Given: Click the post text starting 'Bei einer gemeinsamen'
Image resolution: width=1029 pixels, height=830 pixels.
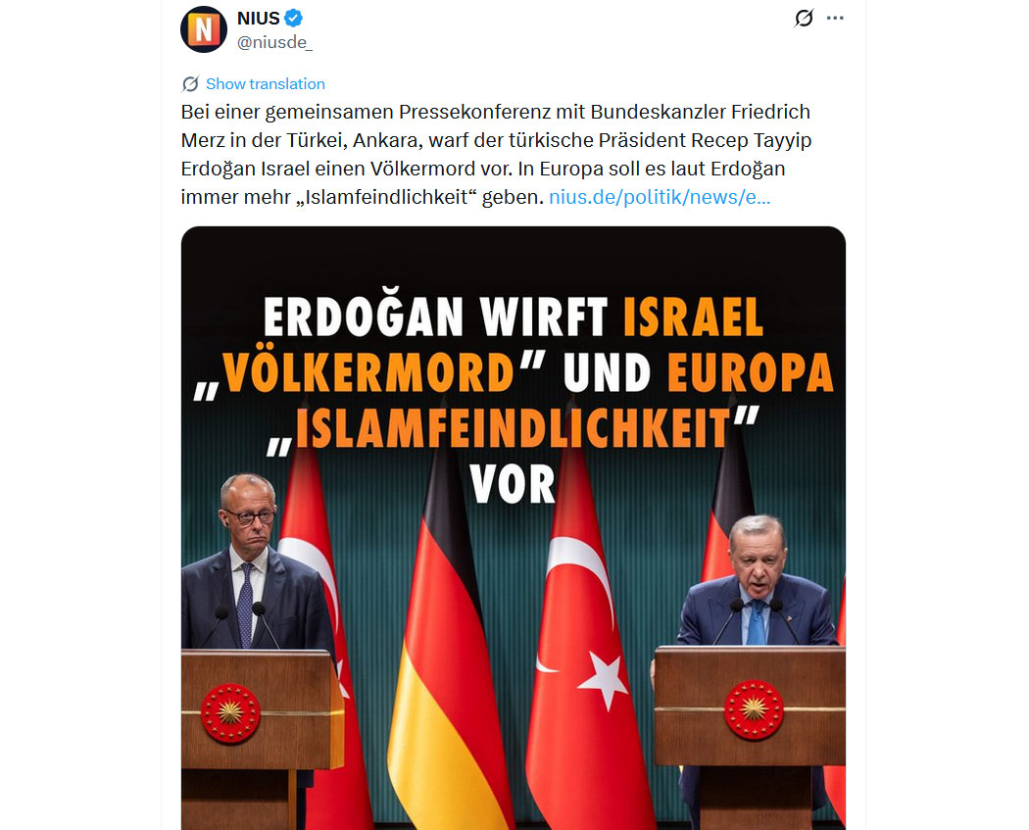Looking at the screenshot, I should (496, 154).
